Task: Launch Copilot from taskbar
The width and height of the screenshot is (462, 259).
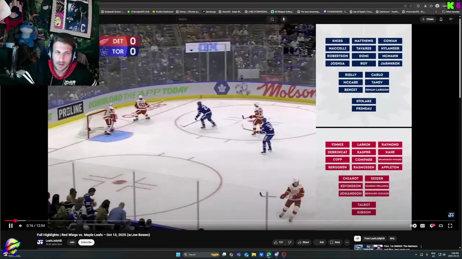Action: (231, 254)
